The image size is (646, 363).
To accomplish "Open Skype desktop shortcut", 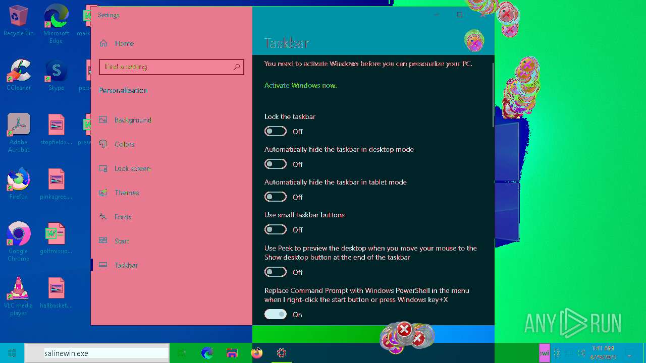I will pos(56,75).
